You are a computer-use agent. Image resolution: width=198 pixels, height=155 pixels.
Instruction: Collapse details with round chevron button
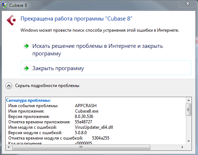coord(9,86)
